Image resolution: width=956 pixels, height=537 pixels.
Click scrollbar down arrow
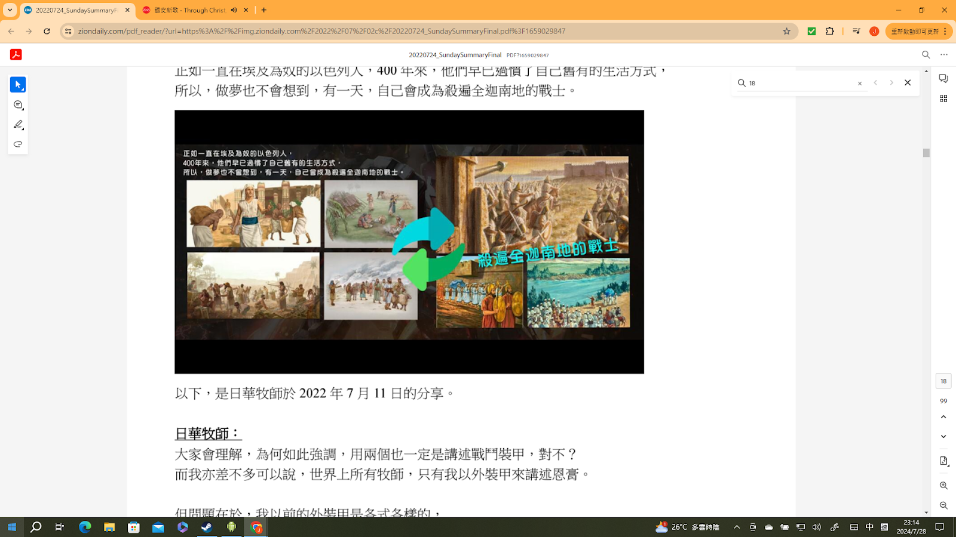pyautogui.click(x=926, y=513)
